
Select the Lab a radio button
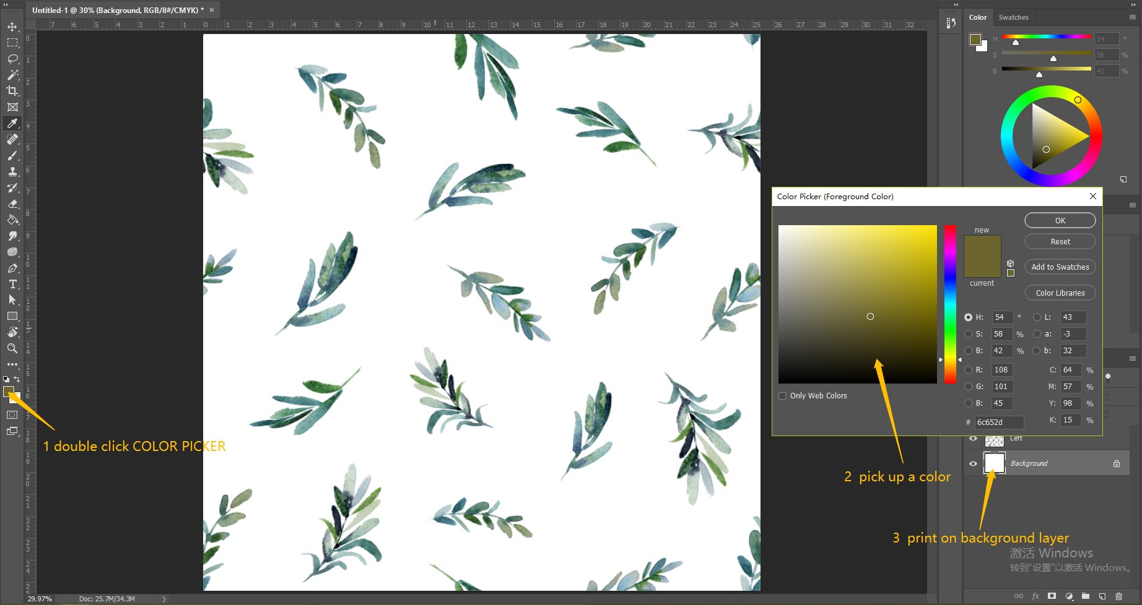click(x=1037, y=334)
